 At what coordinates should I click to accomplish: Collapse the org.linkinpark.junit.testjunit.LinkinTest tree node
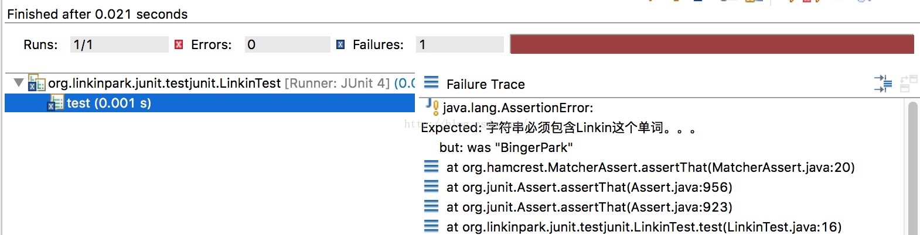pos(18,82)
